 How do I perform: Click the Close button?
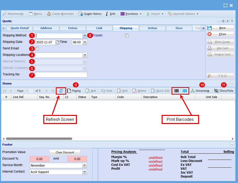(x=220, y=34)
